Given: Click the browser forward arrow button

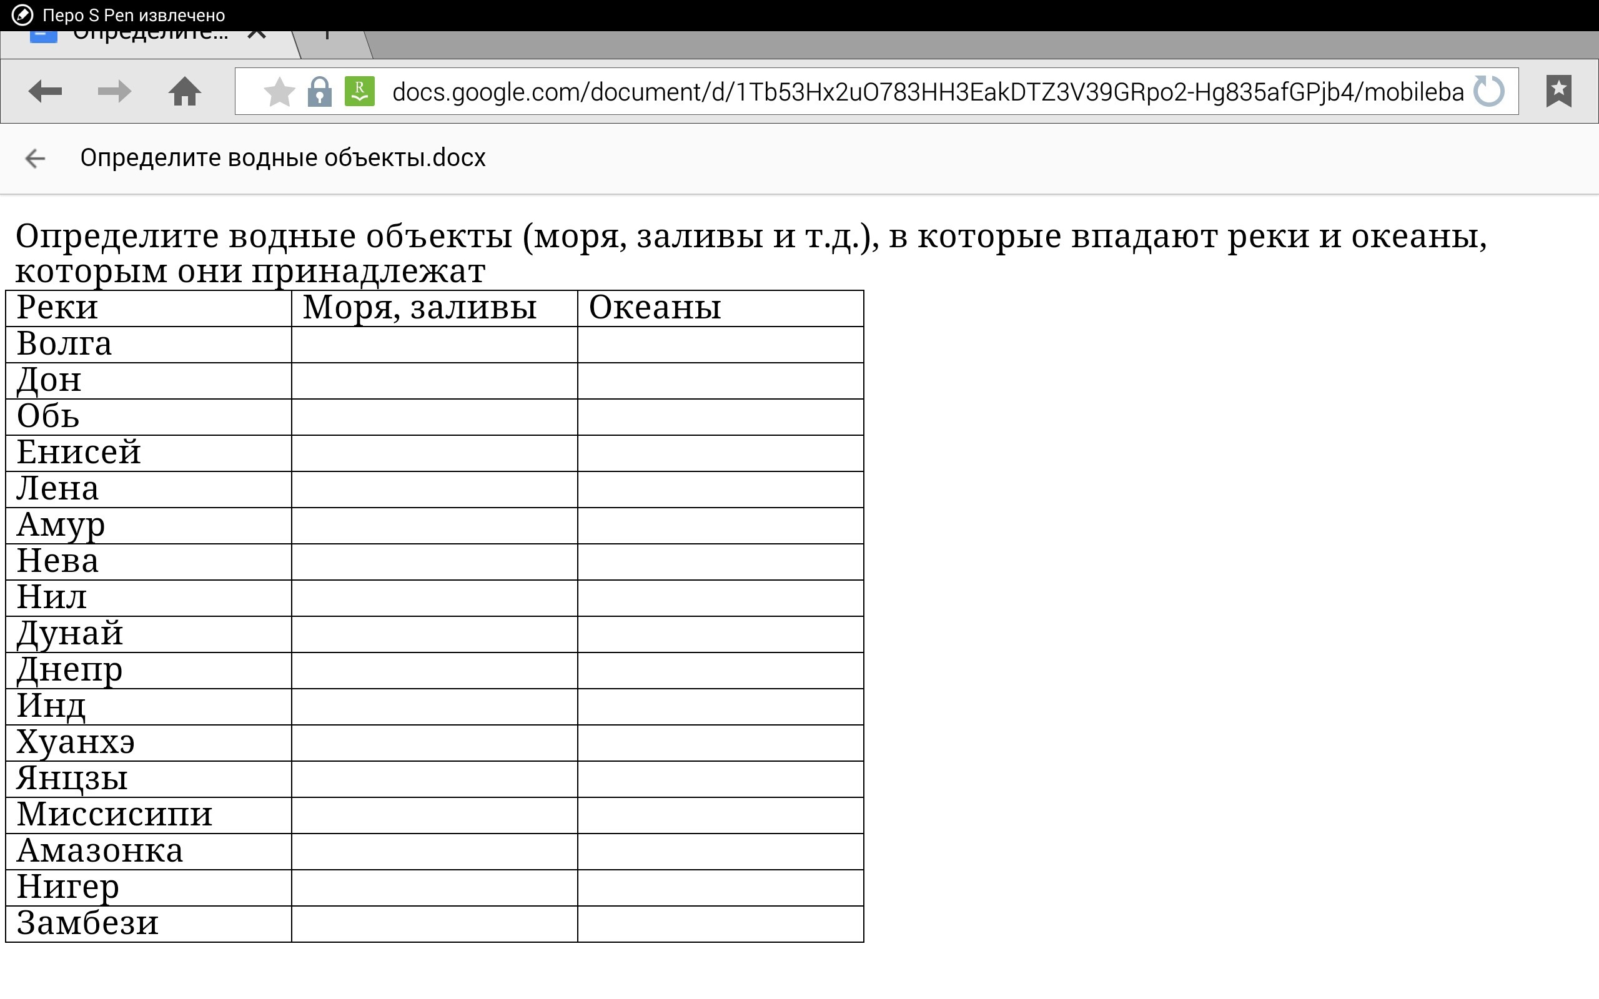Looking at the screenshot, I should (114, 91).
